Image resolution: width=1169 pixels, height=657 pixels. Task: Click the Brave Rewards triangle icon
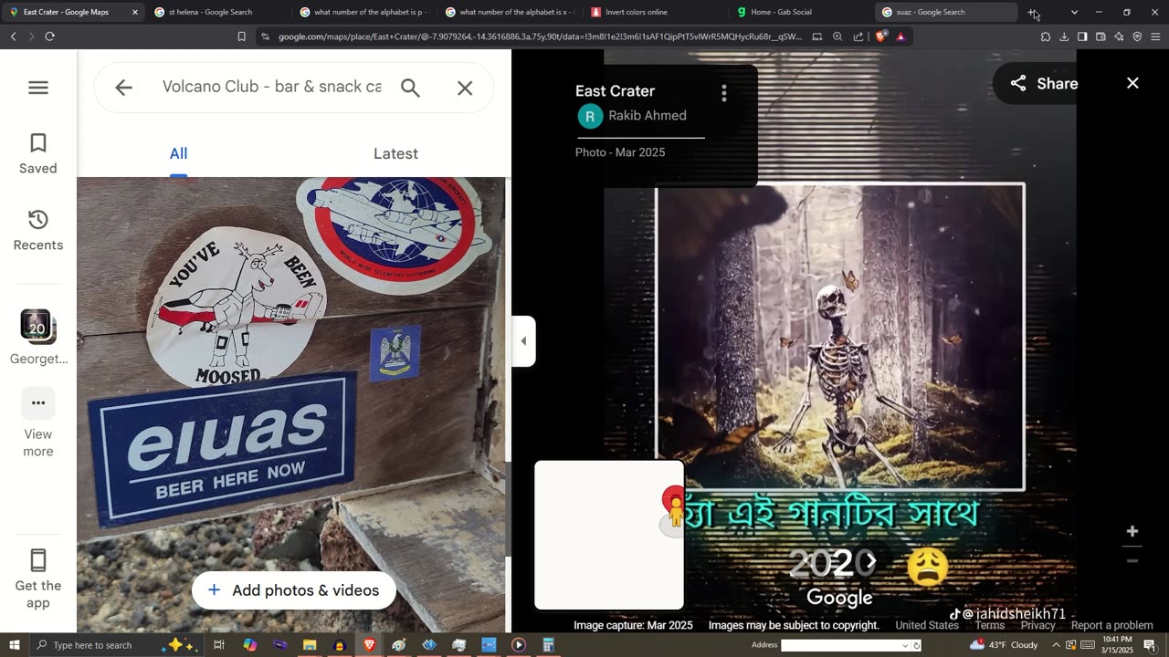point(900,36)
